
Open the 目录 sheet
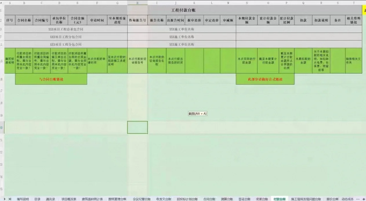point(38,199)
